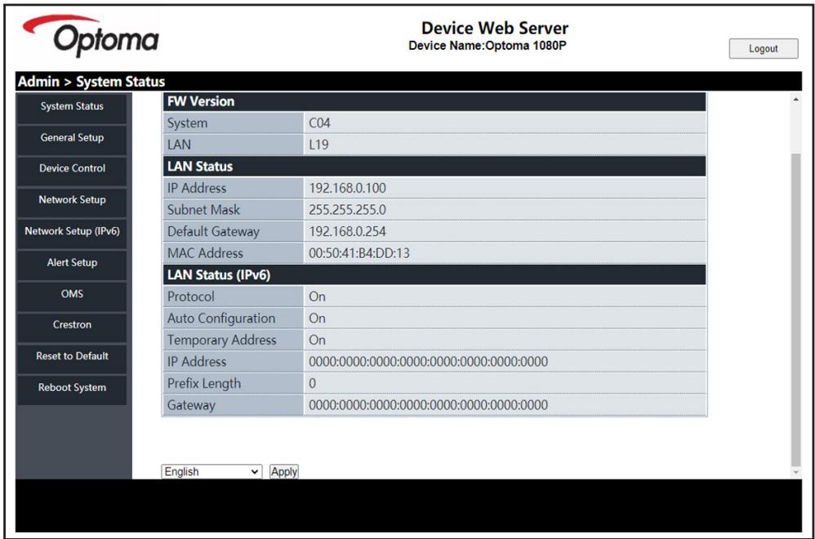Open the System Status page
The width and height of the screenshot is (815, 539).
[72, 106]
